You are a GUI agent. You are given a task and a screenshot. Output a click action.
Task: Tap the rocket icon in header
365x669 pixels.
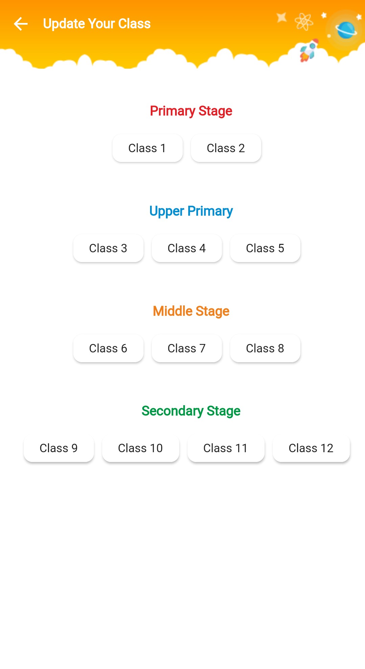click(x=309, y=51)
